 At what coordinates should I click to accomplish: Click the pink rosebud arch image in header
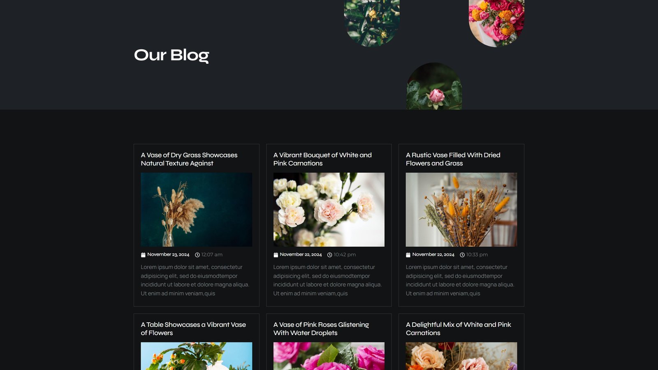[434, 86]
